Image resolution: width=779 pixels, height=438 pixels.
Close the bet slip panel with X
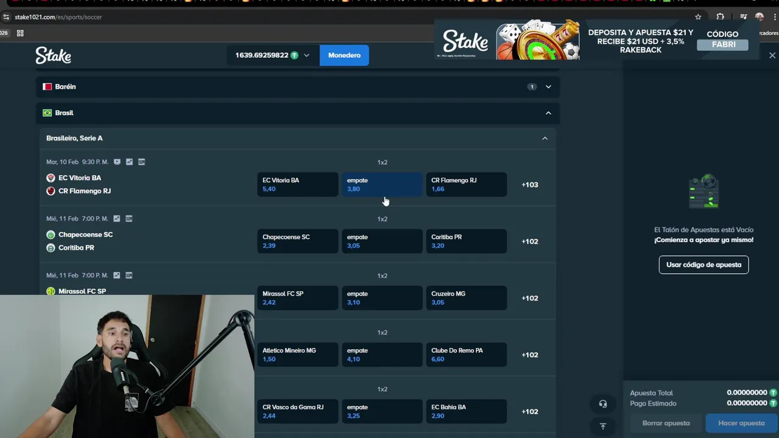click(x=772, y=55)
